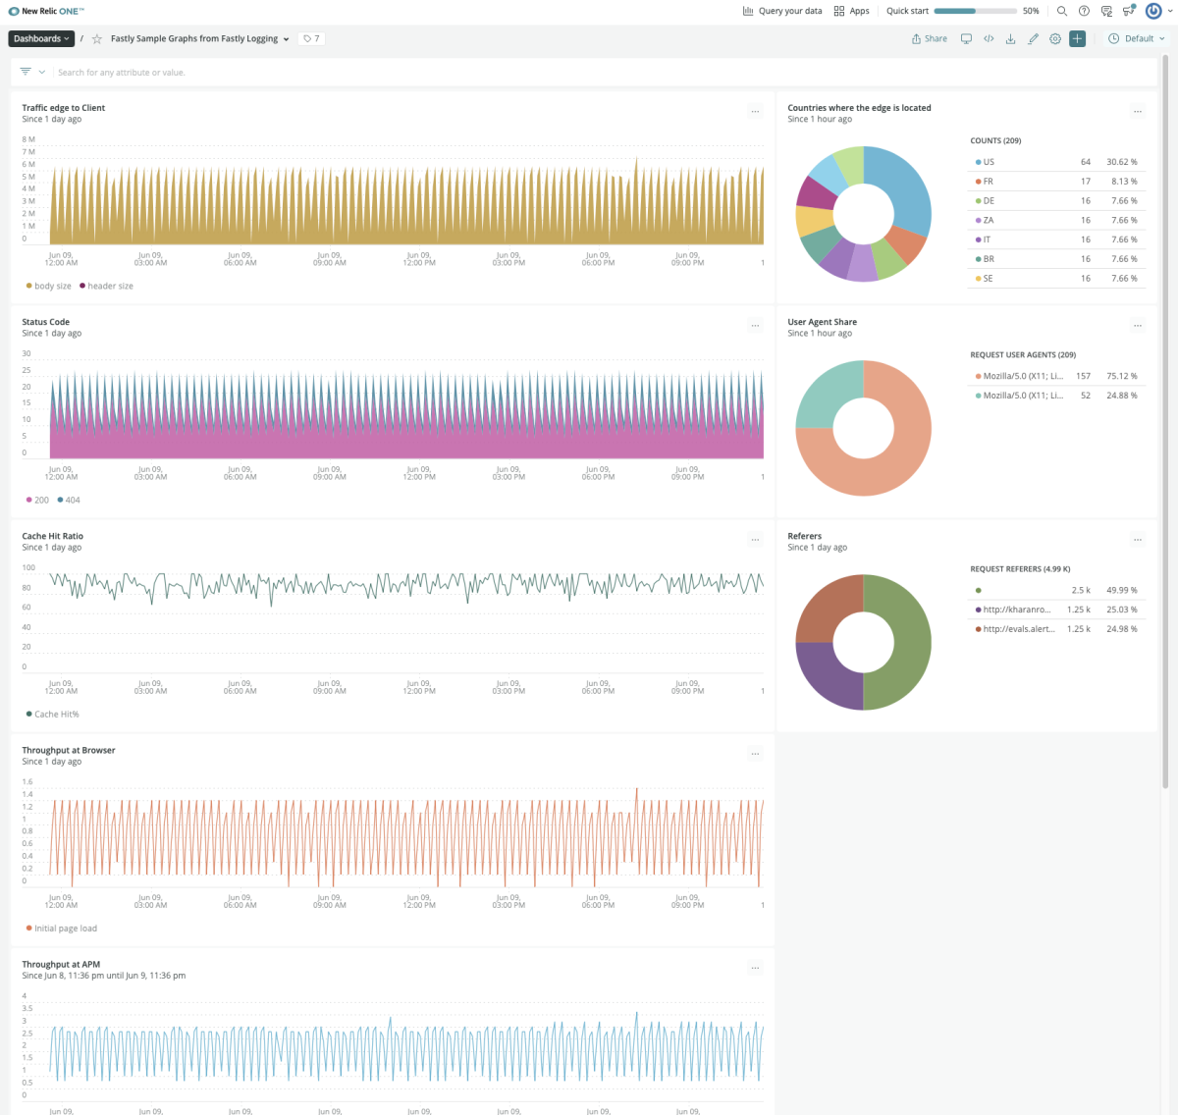
Task: Click the tags button showing 7
Action: 311,39
